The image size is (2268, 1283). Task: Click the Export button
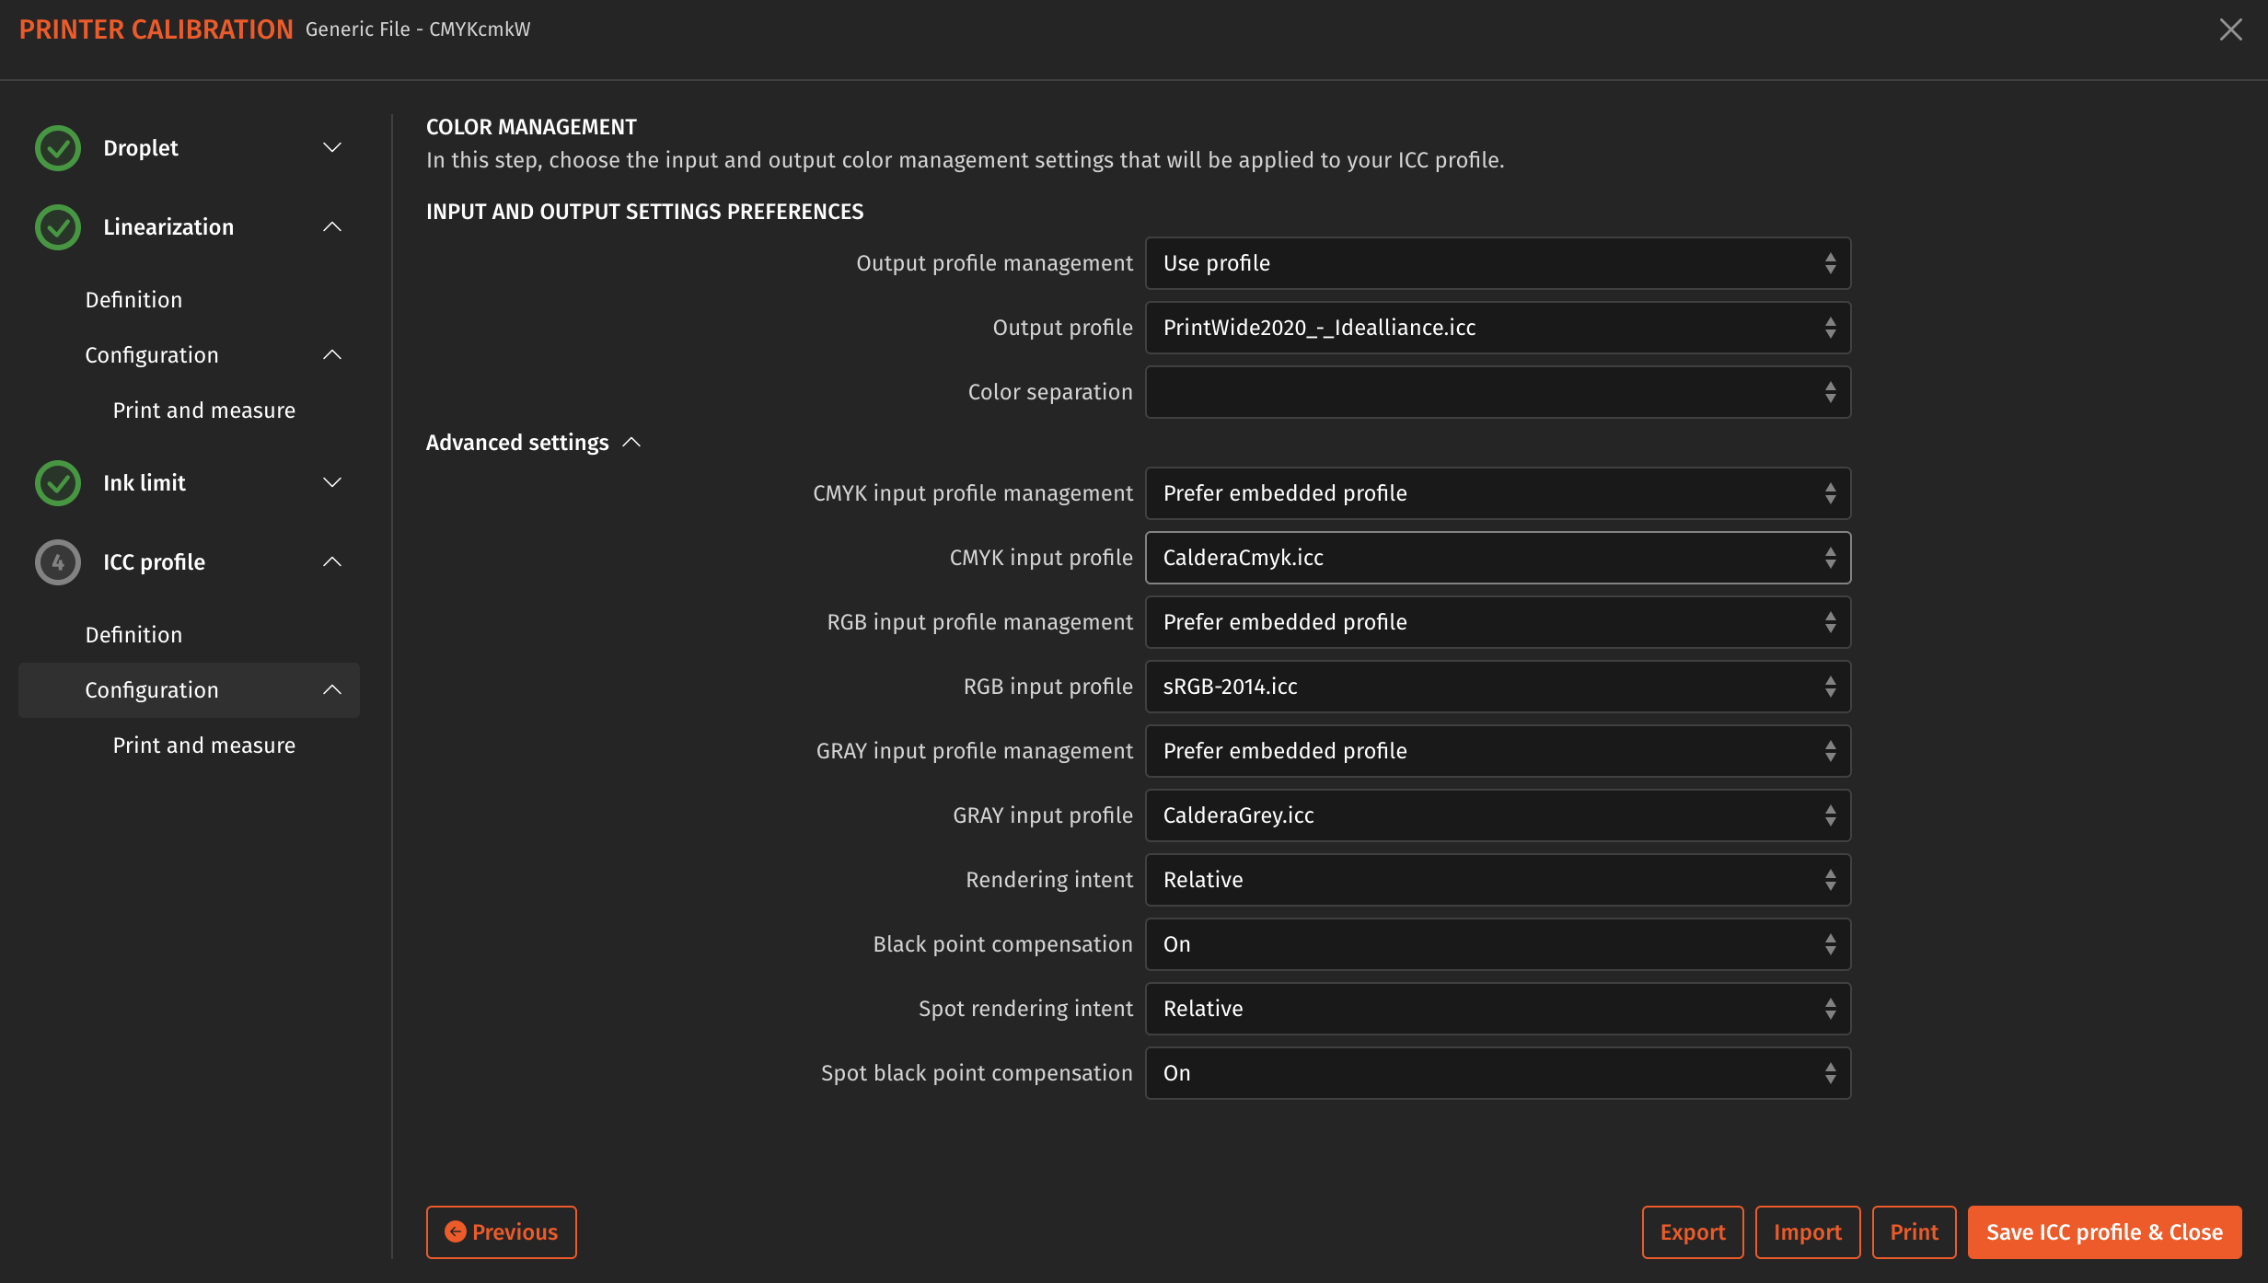(1692, 1232)
